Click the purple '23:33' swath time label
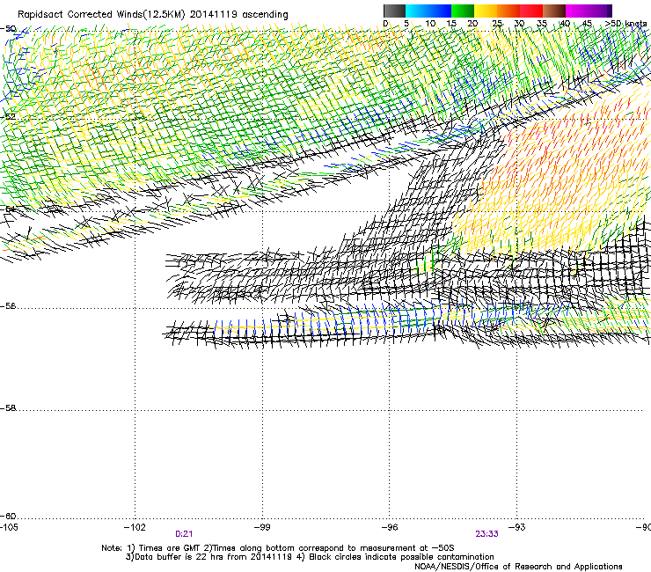The width and height of the screenshot is (651, 572). click(486, 534)
